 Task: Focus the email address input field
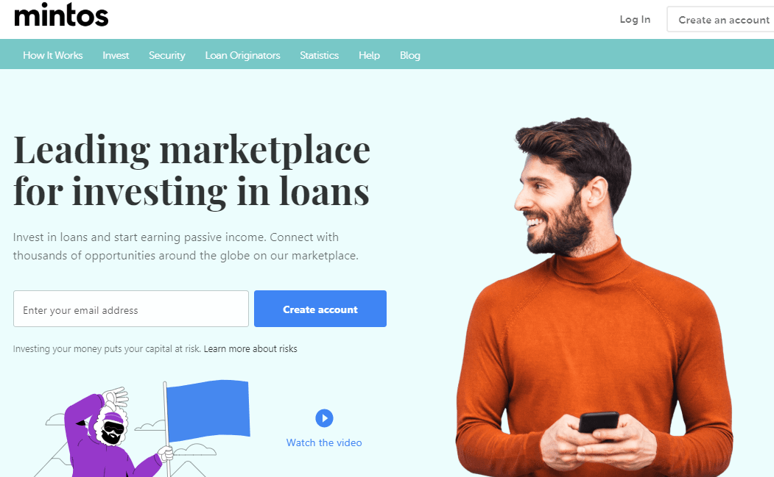coord(131,309)
